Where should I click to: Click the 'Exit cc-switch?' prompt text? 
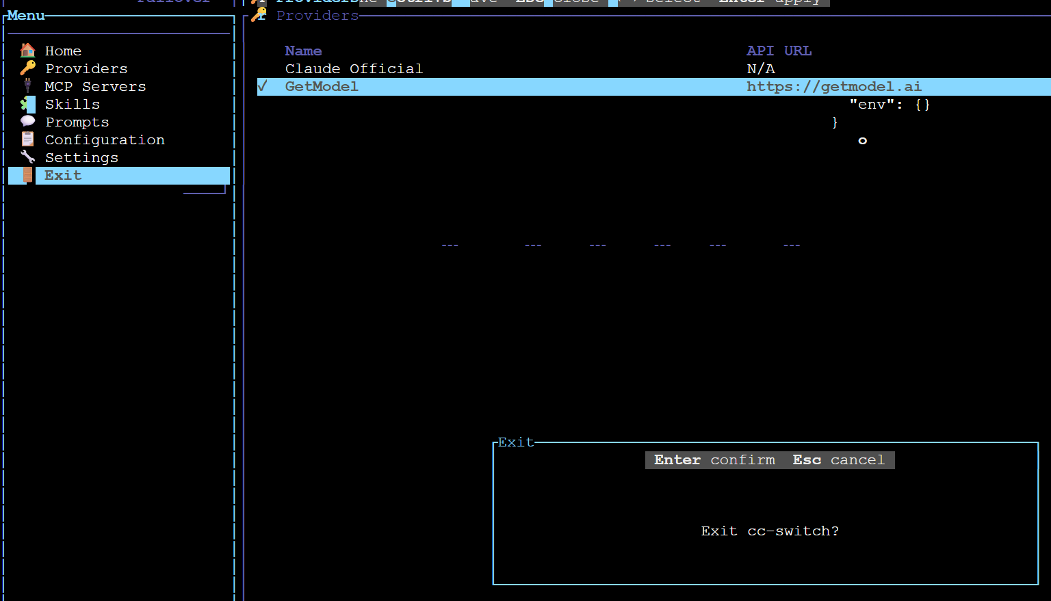tap(770, 531)
